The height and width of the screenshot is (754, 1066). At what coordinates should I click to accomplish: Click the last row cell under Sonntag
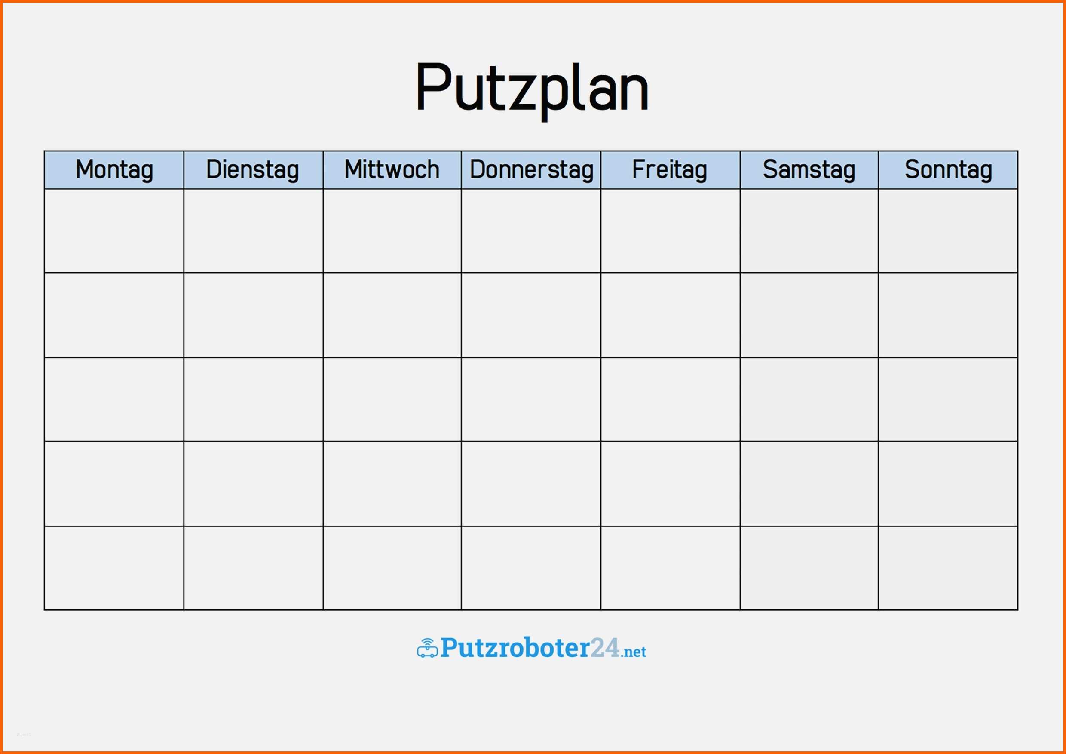(x=948, y=568)
